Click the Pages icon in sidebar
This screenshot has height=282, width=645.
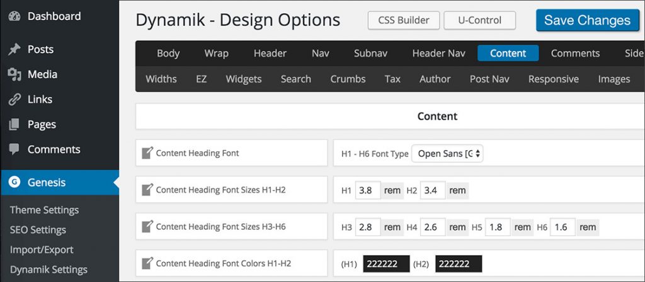click(x=14, y=124)
